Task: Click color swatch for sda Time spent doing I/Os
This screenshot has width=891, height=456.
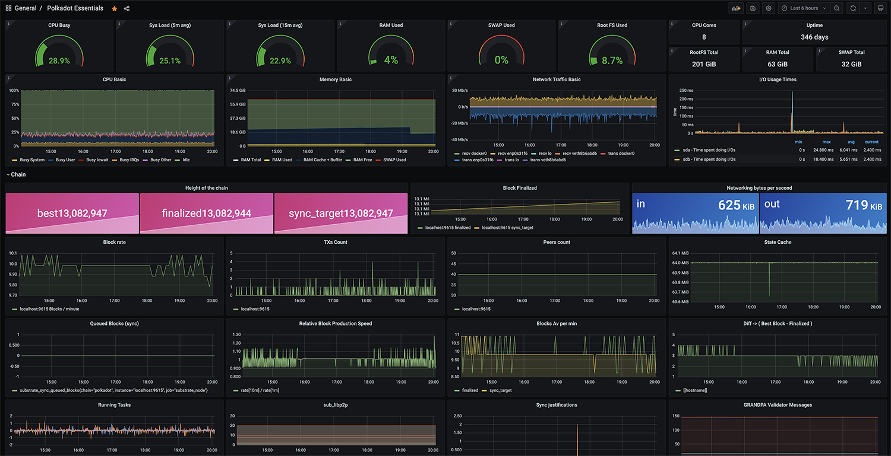Action: [677, 150]
